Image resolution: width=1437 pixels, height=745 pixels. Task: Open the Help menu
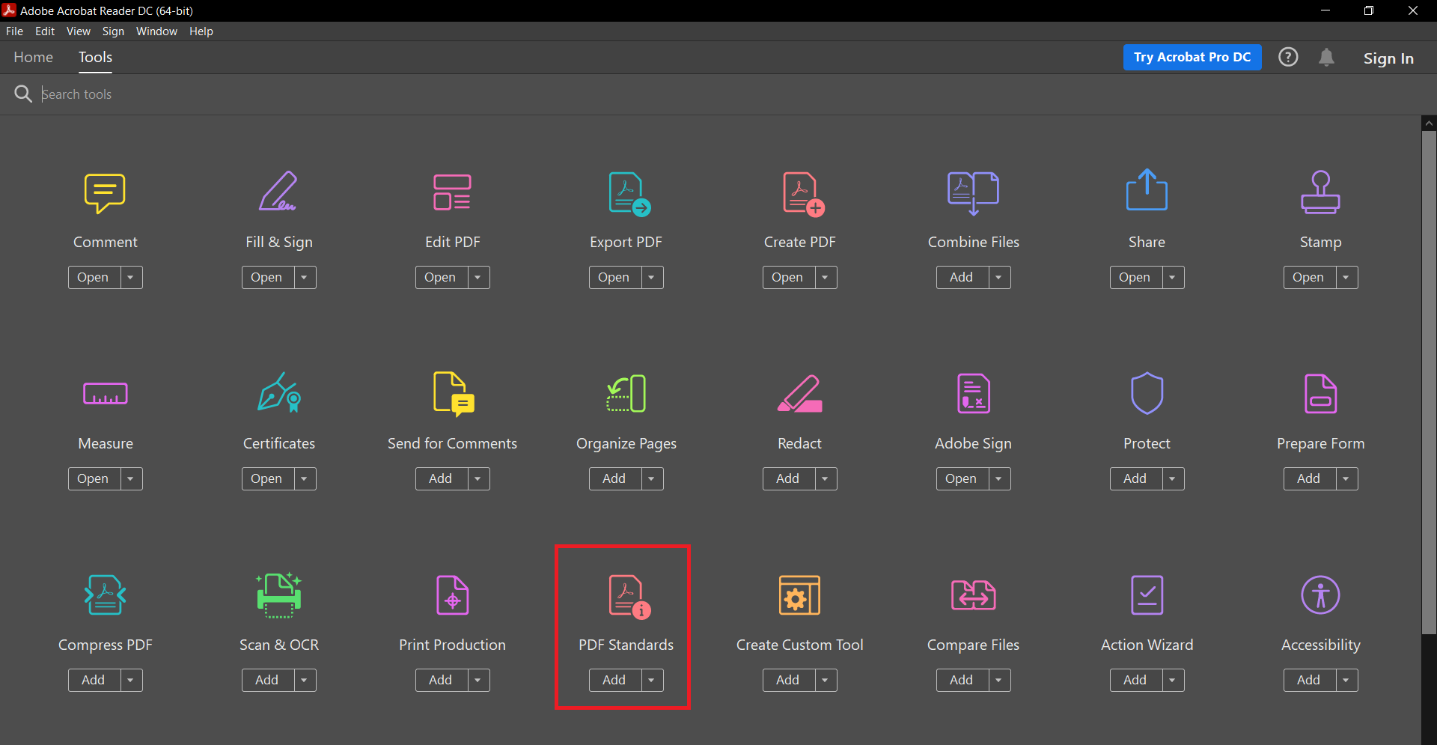[201, 31]
